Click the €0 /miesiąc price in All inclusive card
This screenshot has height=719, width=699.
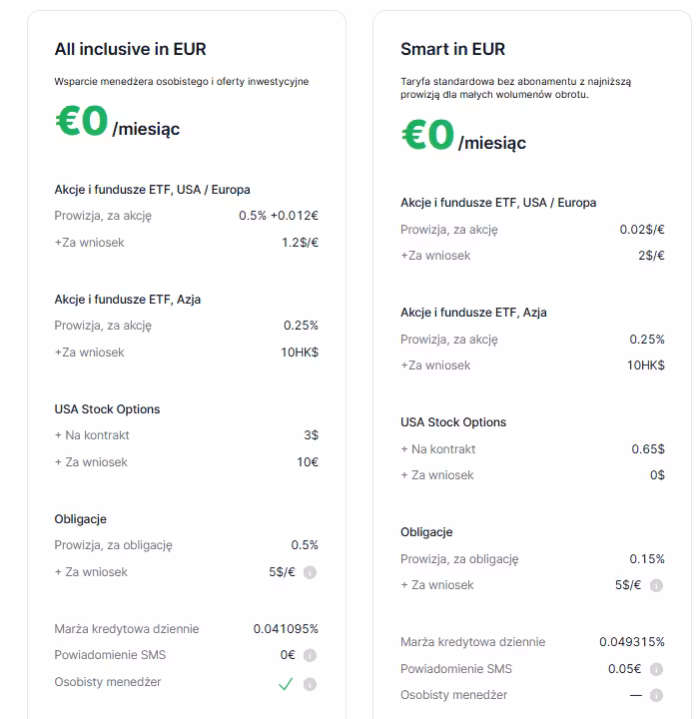pyautogui.click(x=117, y=123)
